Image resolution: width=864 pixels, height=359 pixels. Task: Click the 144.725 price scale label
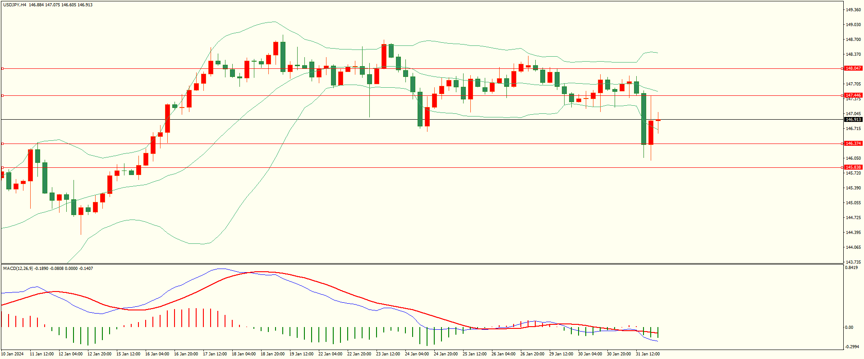click(853, 218)
